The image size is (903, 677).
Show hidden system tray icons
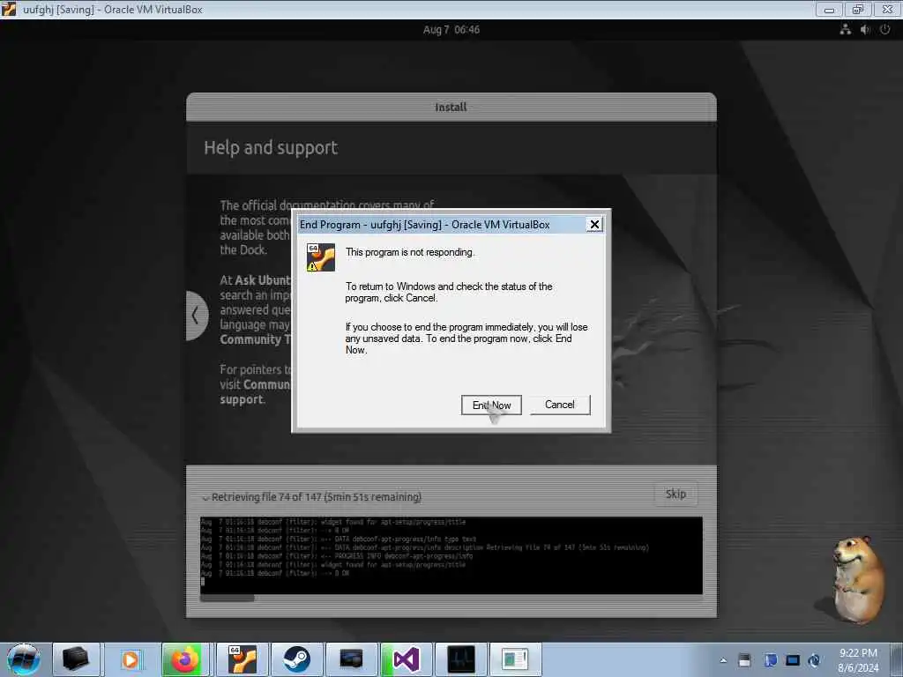pos(723,660)
